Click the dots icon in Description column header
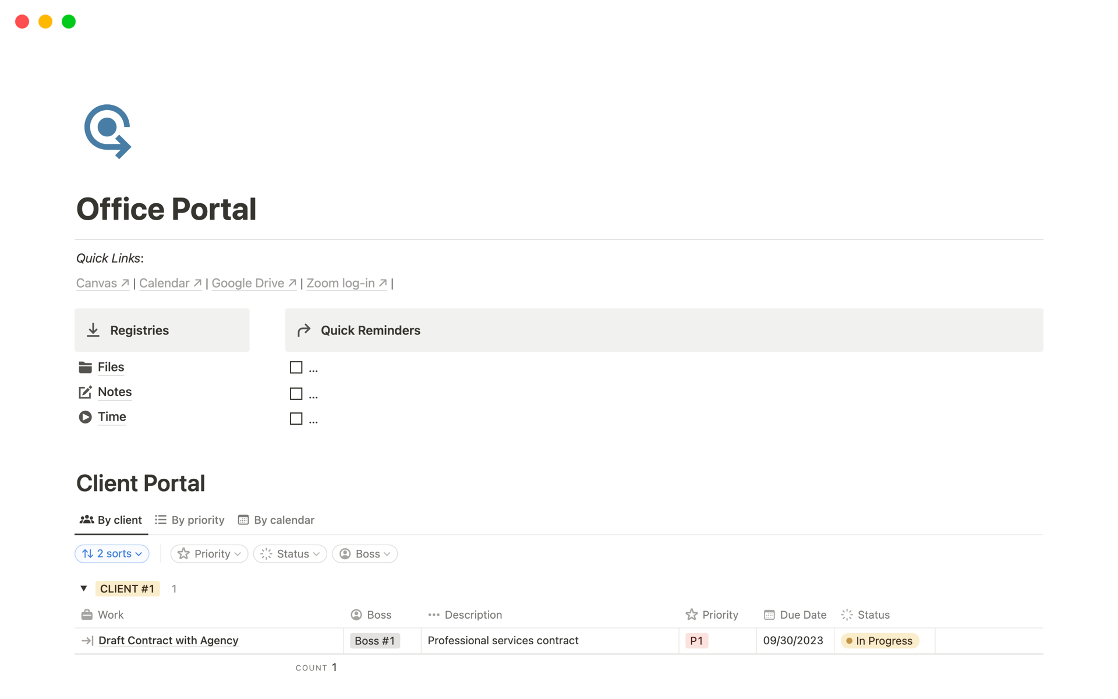The height and width of the screenshot is (699, 1118). (x=434, y=615)
